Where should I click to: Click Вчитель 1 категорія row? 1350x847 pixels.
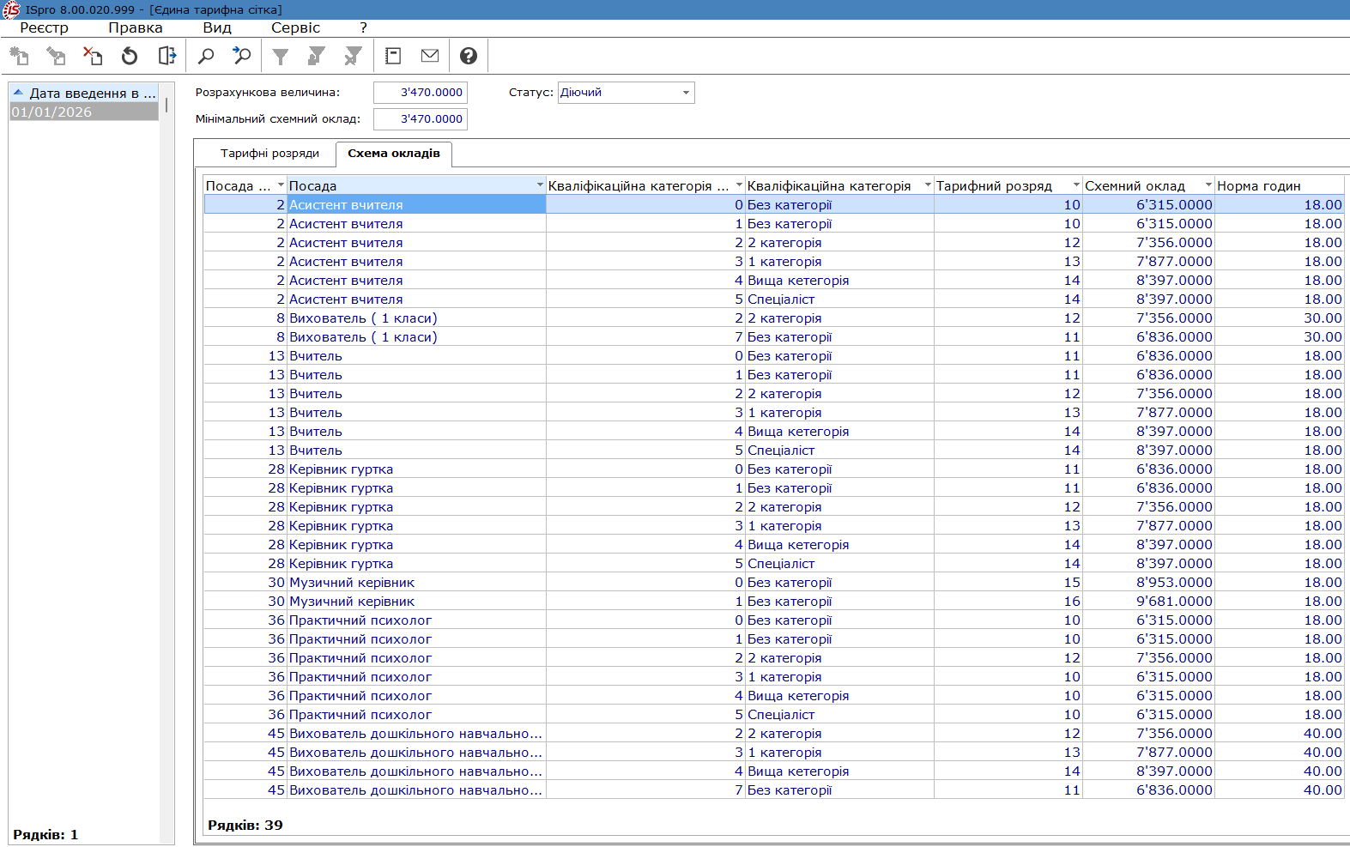[x=773, y=413]
